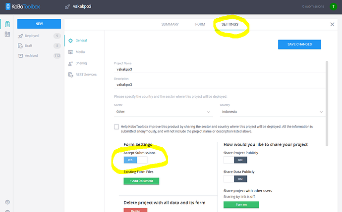Click the blue New button
The image size is (342, 212).
click(x=39, y=24)
